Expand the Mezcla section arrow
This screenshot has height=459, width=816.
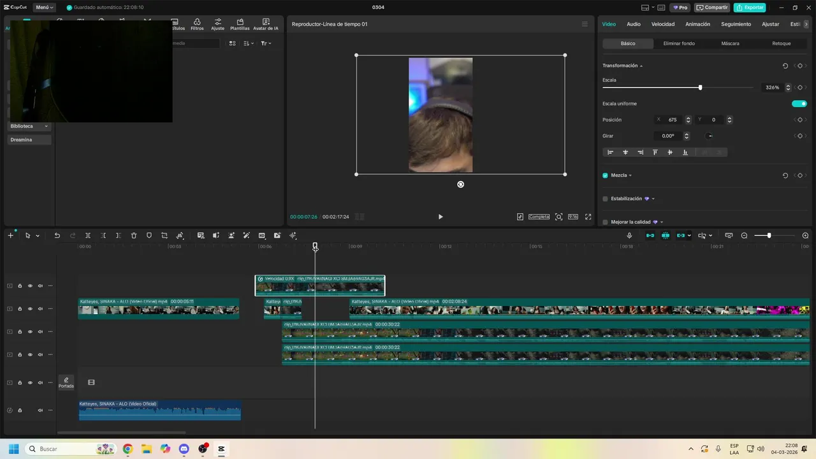(x=630, y=175)
